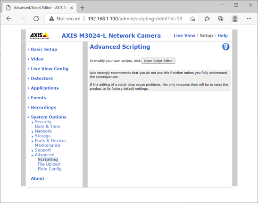The width and height of the screenshot is (258, 203).
Task: Expand the Basic Setup menu
Action: (44, 49)
